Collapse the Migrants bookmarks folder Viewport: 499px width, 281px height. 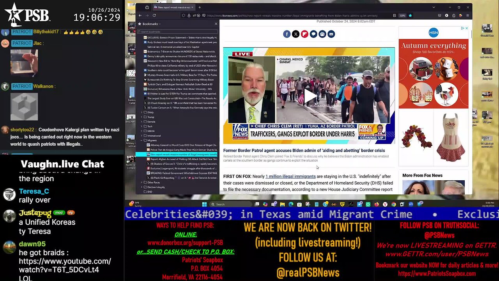pos(142,140)
